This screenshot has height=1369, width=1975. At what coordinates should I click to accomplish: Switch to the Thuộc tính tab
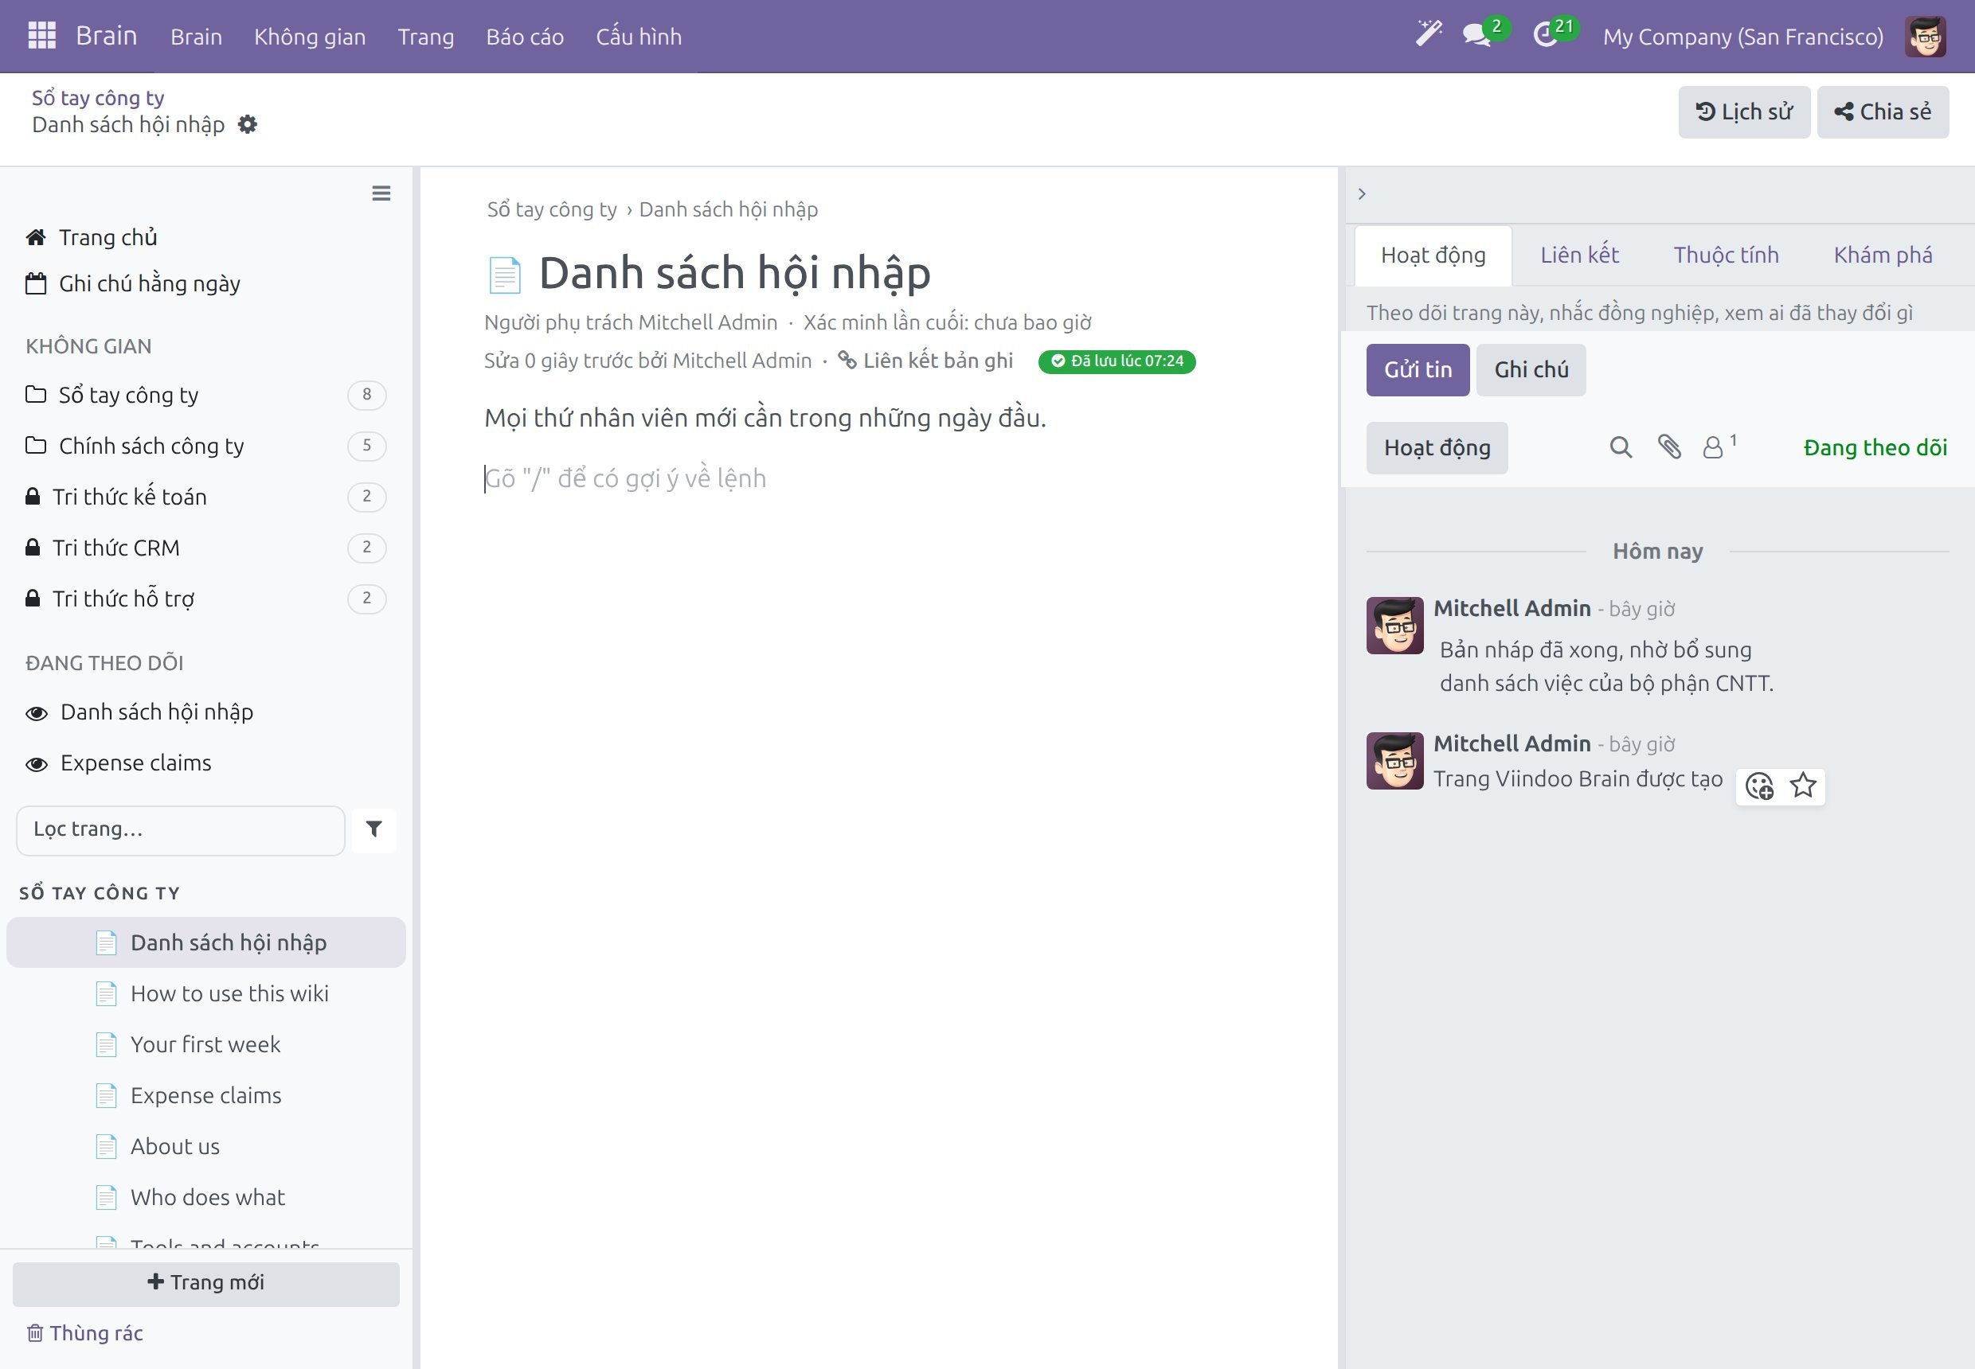click(x=1726, y=255)
